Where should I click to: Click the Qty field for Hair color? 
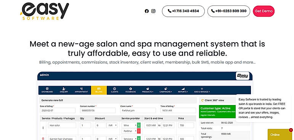tap(85, 126)
